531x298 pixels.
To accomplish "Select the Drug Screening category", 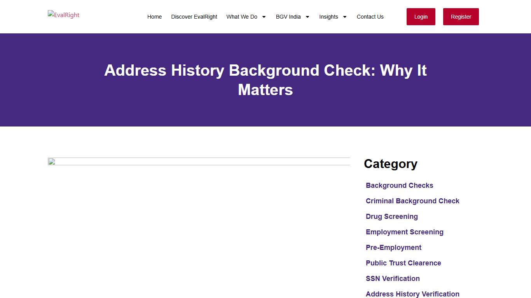I will pos(392,217).
